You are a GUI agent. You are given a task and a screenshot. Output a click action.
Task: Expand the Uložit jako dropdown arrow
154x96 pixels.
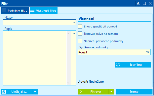[35, 92]
